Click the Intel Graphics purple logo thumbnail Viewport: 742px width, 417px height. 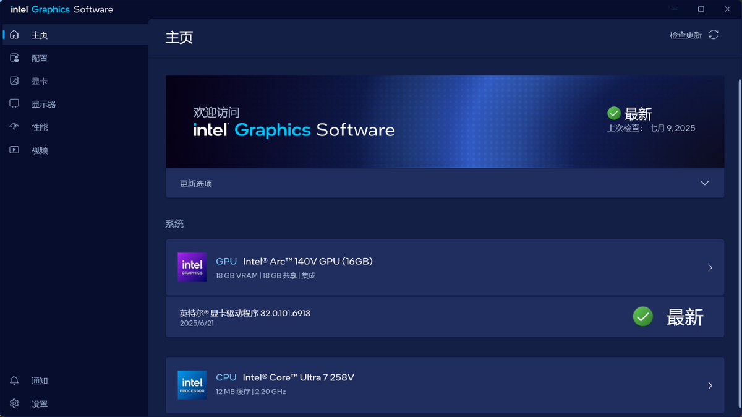192,267
